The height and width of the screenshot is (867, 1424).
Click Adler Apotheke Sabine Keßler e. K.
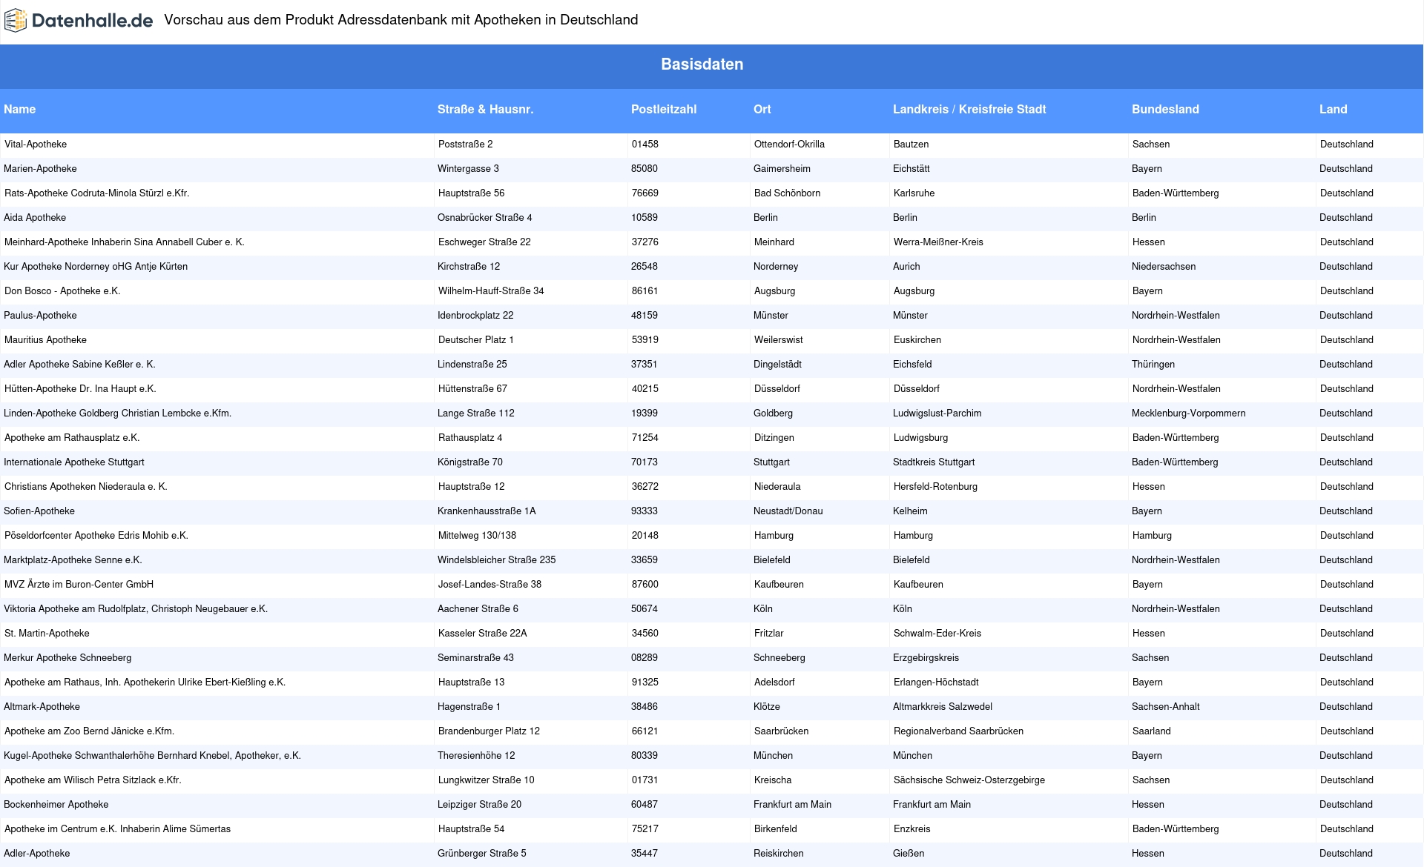tap(79, 365)
